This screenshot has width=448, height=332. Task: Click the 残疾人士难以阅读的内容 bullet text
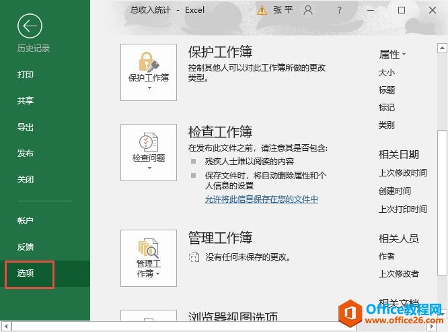point(250,161)
